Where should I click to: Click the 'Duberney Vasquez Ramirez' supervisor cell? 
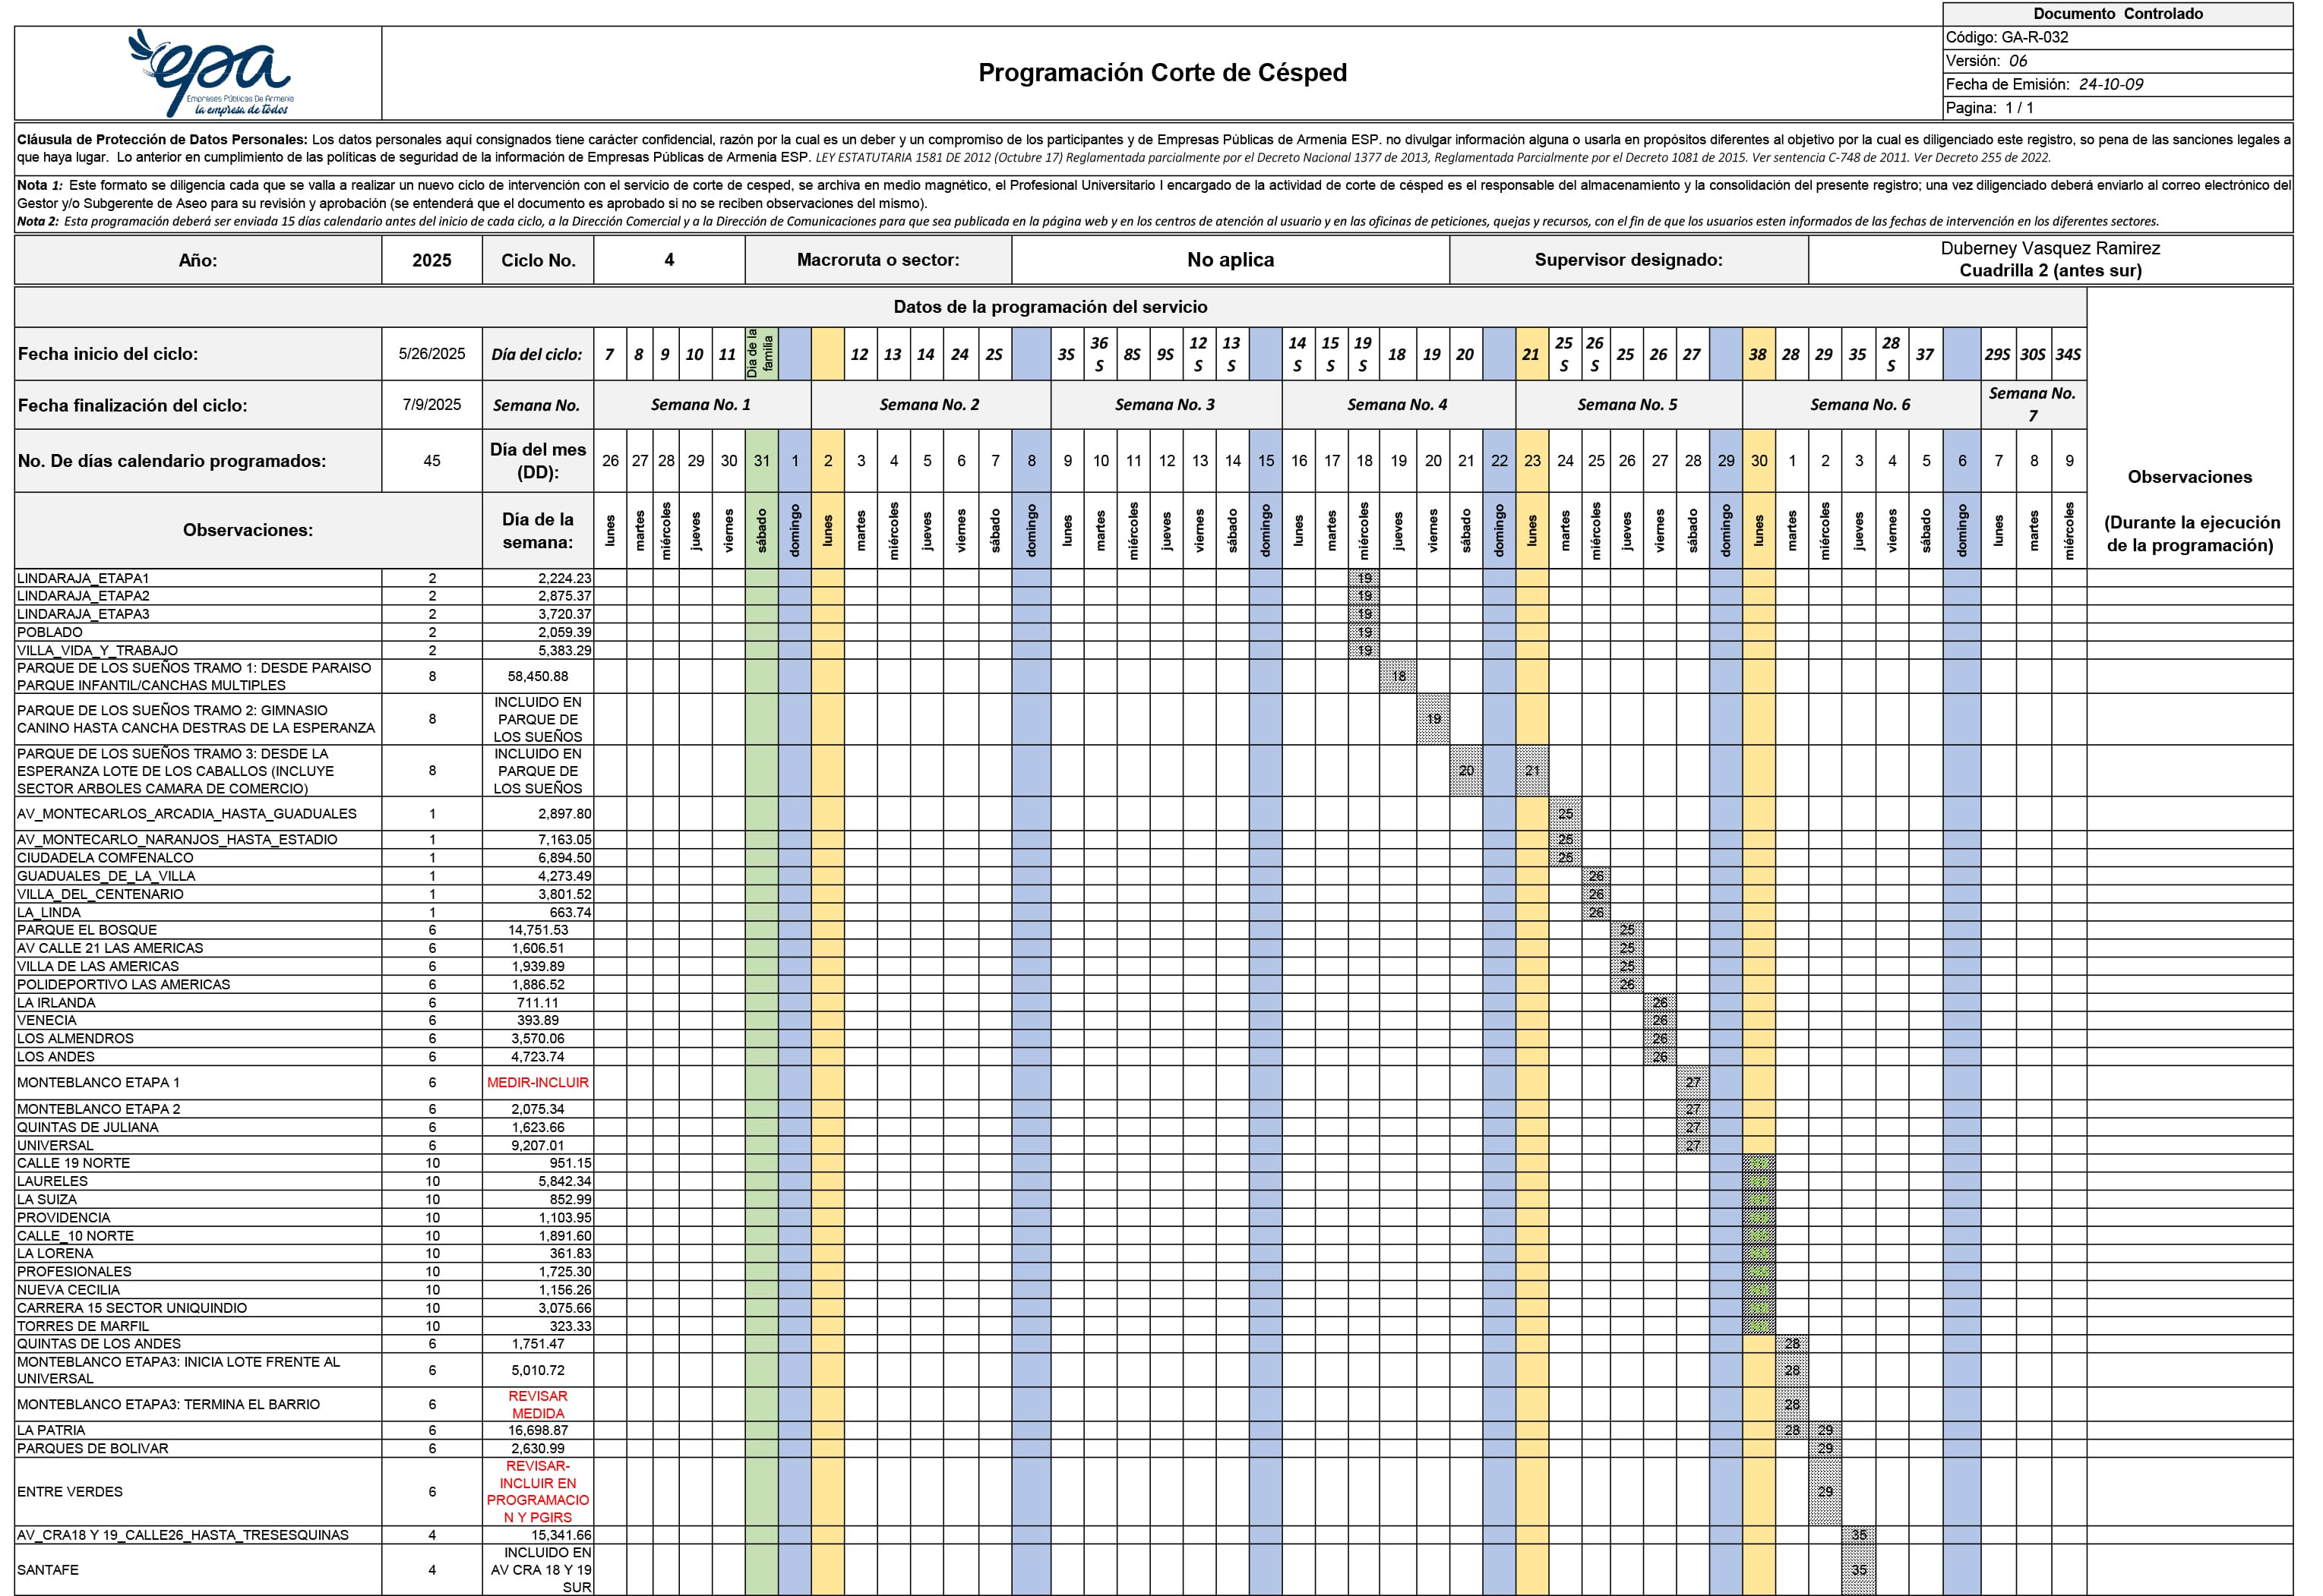2050,260
